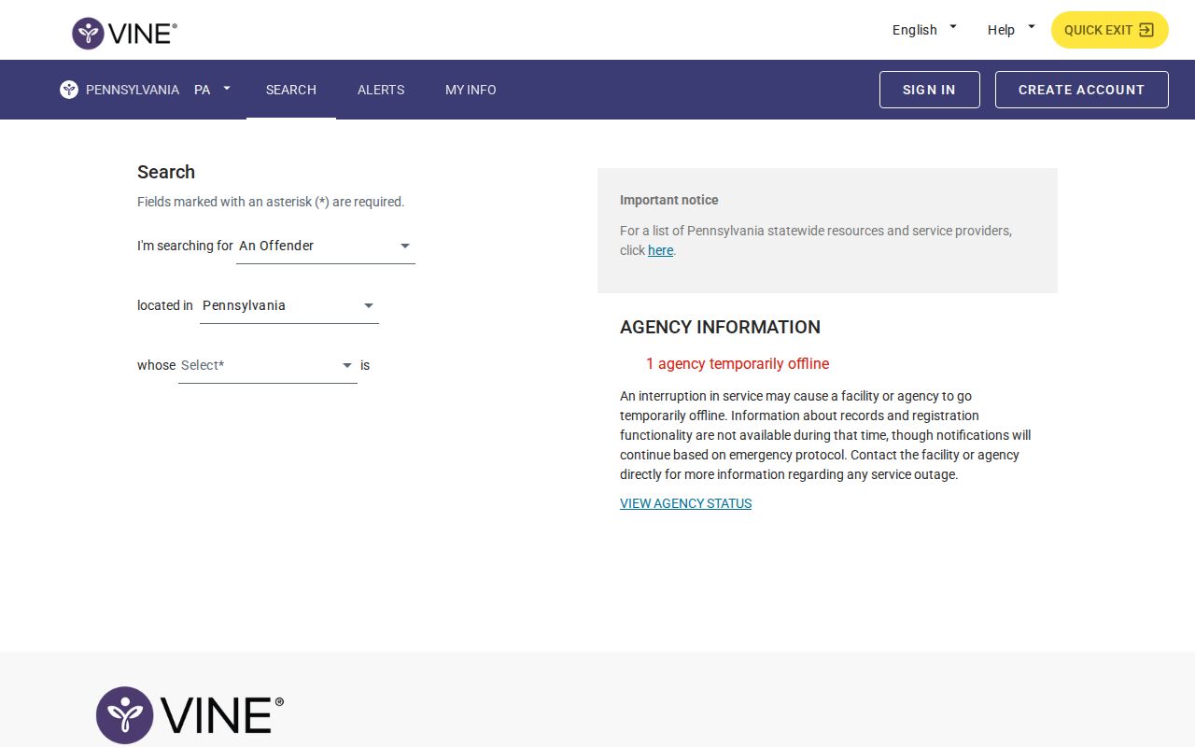
Task: Click the Sign In button
Action: pyautogui.click(x=930, y=90)
